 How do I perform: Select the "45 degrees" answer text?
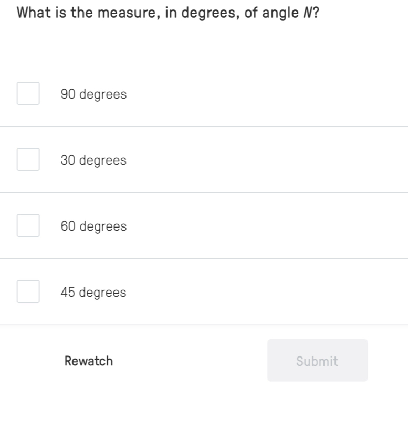(x=93, y=293)
